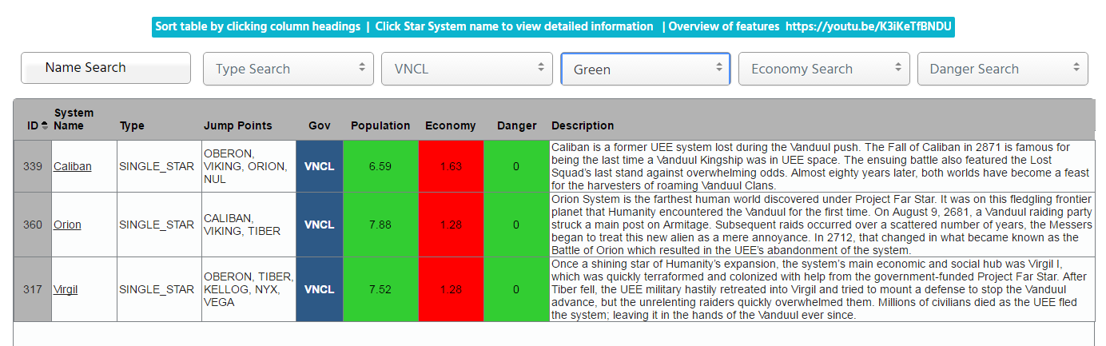Open the Orion star system link
Viewport: 1106px width, 346px height.
click(x=67, y=225)
